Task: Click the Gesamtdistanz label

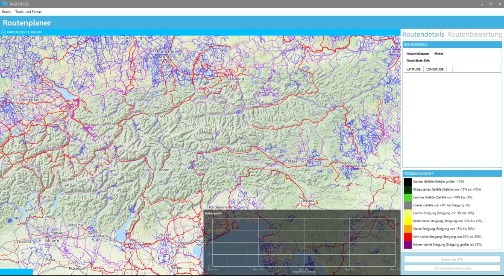Action: click(418, 54)
